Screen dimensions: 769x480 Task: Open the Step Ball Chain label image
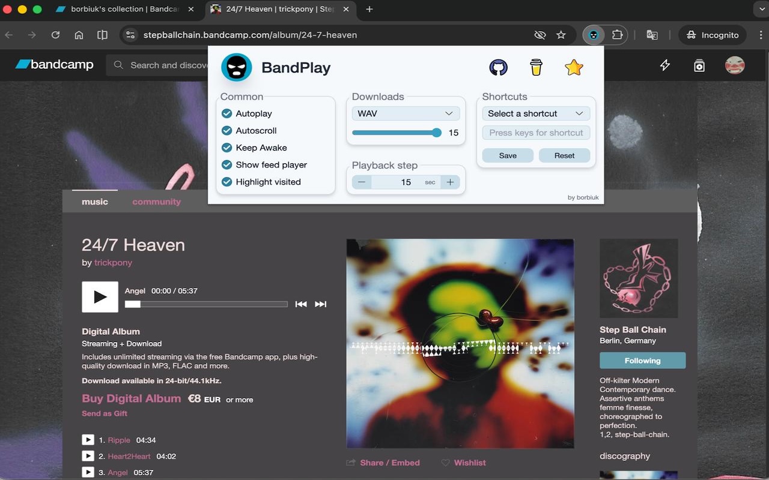[x=639, y=278]
